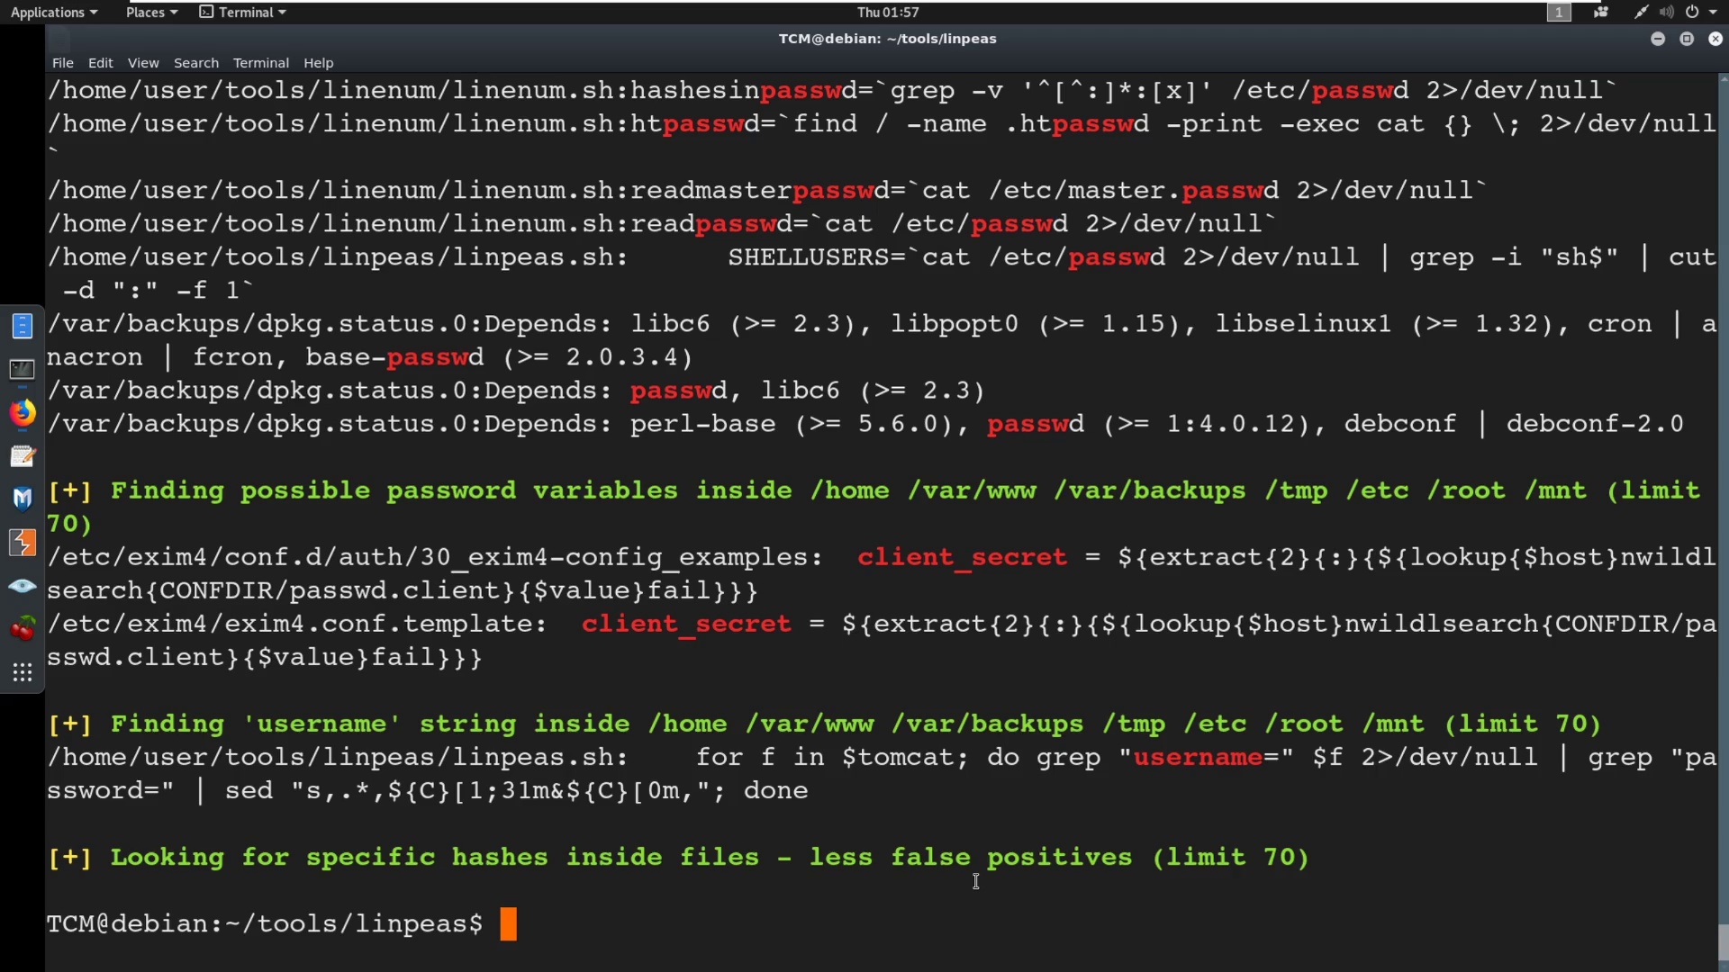The image size is (1729, 972).
Task: Open the network connection tray icon
Action: point(1641,12)
